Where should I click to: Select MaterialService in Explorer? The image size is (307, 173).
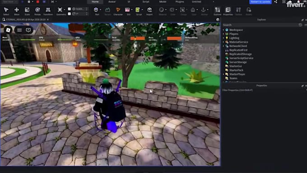tap(238, 42)
